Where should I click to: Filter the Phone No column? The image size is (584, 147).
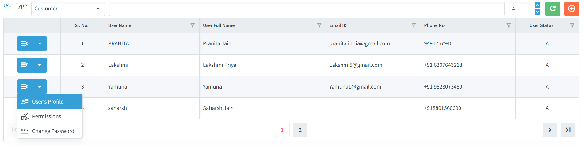click(509, 25)
